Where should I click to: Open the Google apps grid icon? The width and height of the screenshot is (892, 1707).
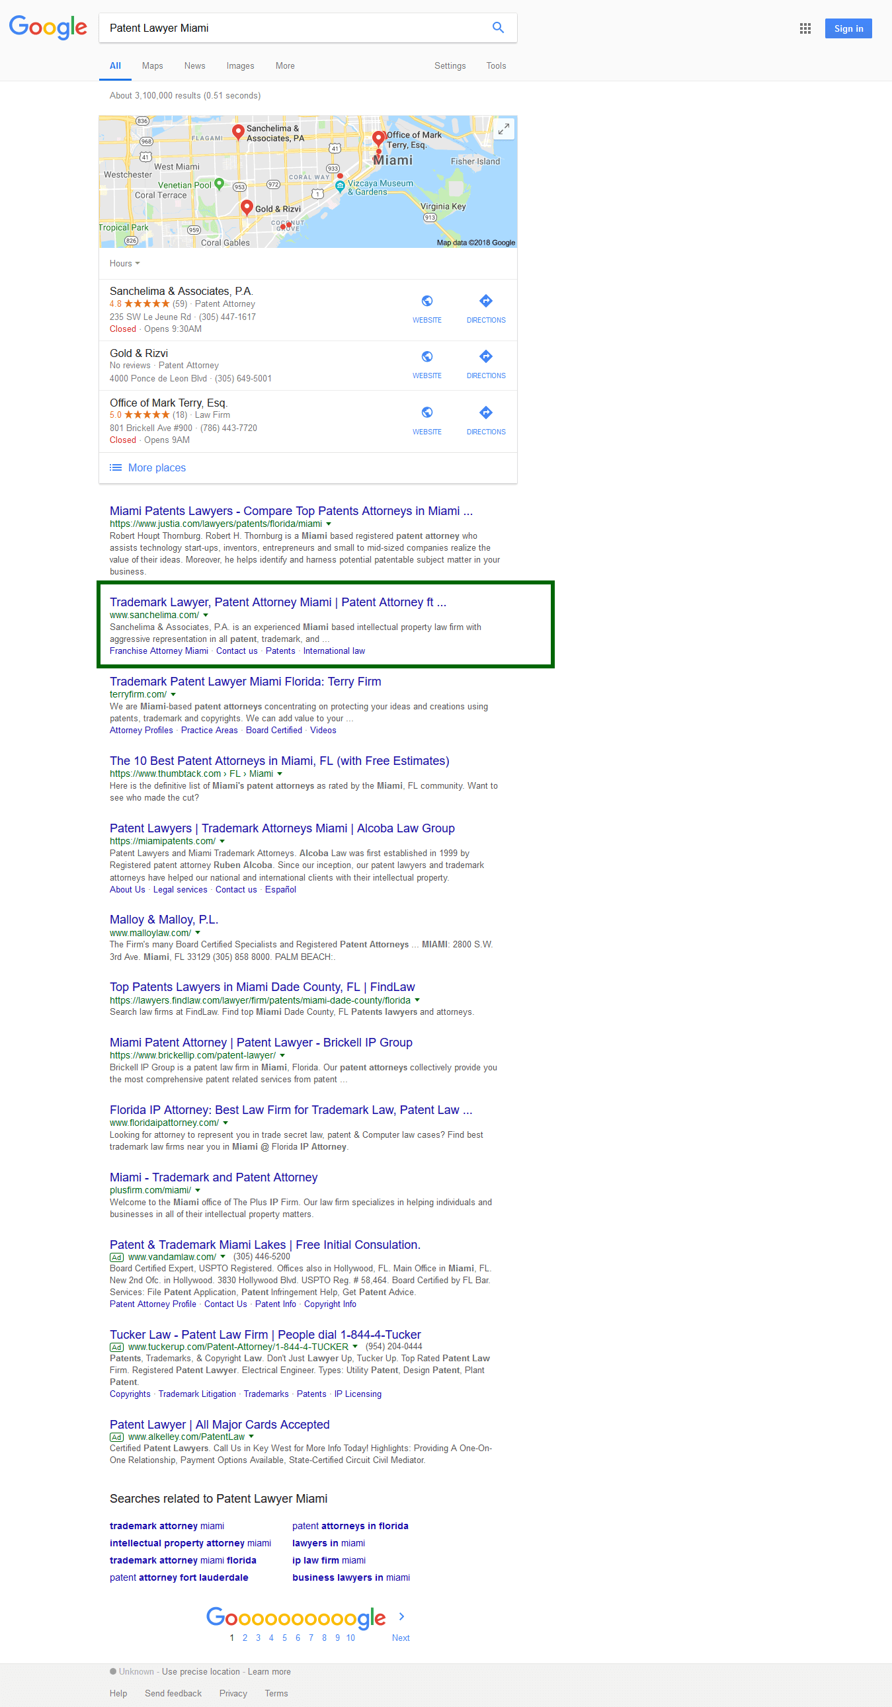[x=805, y=28]
